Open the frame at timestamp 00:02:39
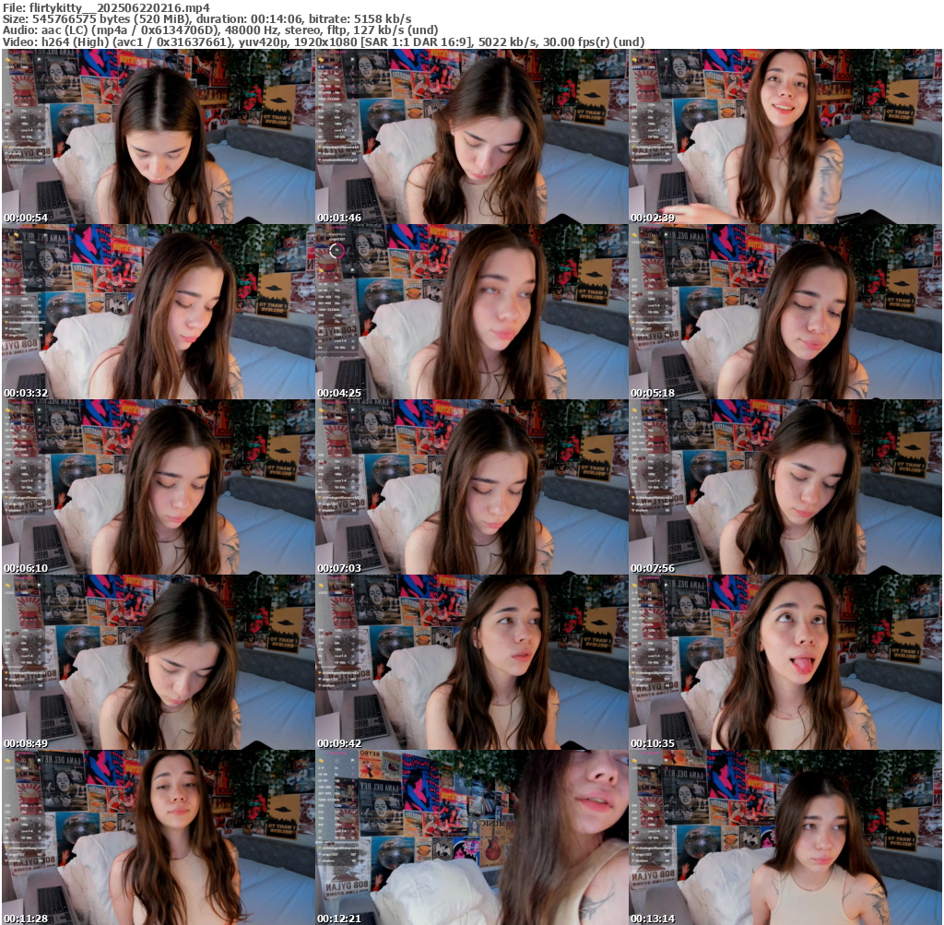Screen dimensions: 944x925 785,136
